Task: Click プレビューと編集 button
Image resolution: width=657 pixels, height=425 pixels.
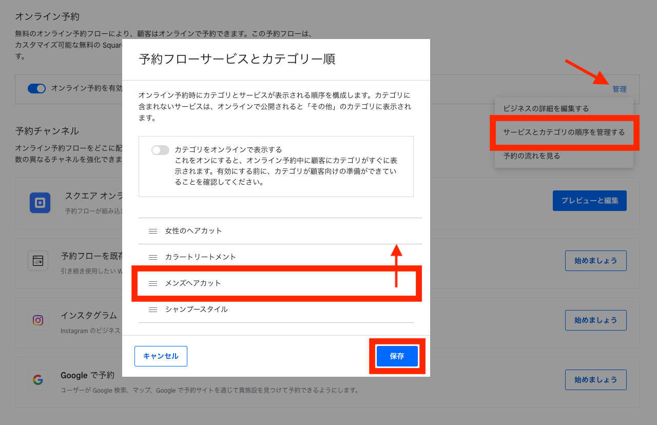Action: 590,201
